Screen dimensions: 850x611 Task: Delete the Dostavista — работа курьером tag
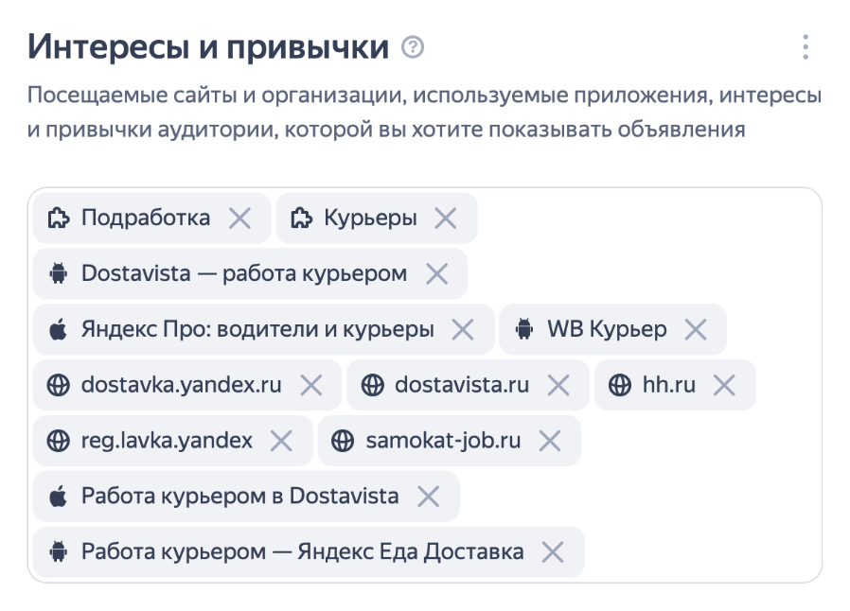436,274
